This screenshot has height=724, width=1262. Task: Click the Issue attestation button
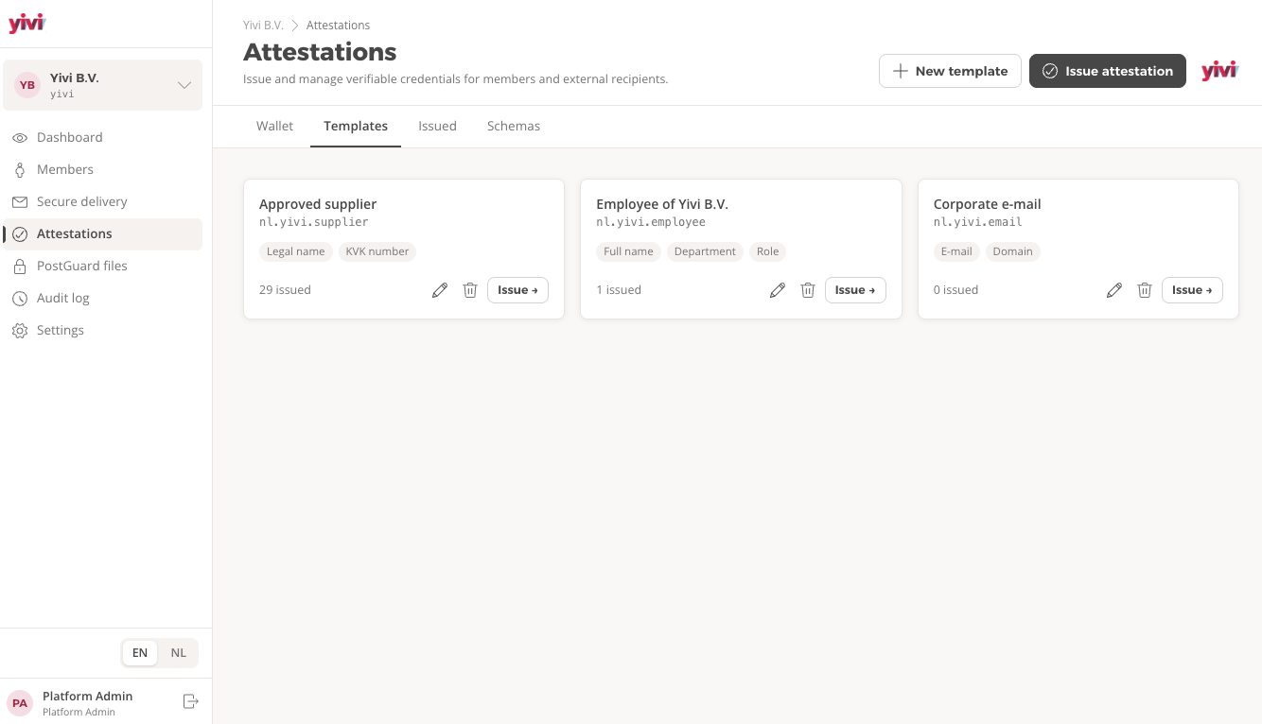click(1108, 71)
